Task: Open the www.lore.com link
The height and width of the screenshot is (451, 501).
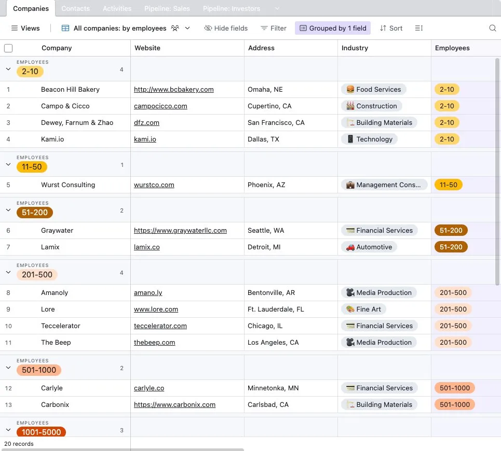Action: tap(156, 309)
